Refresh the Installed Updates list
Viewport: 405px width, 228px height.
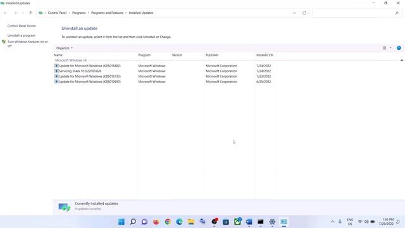click(304, 13)
